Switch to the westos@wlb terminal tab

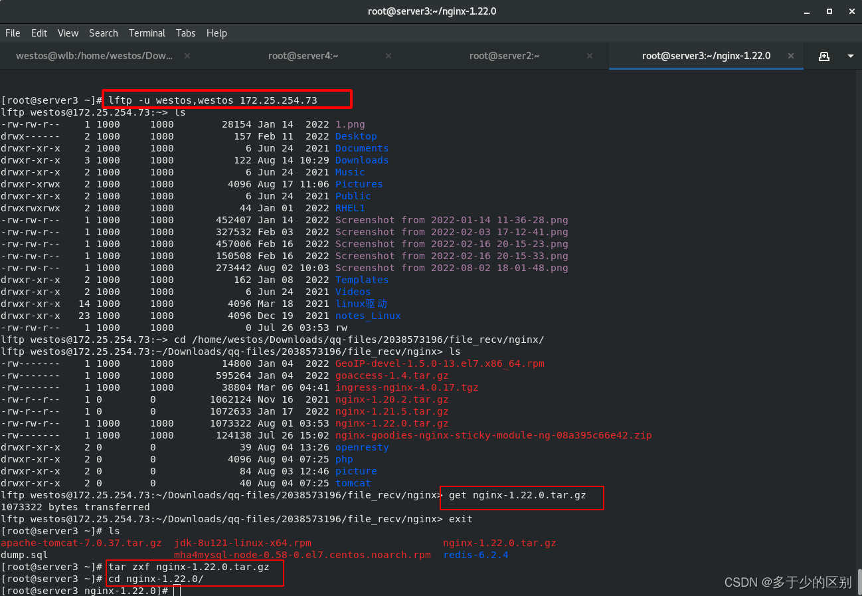click(x=94, y=56)
